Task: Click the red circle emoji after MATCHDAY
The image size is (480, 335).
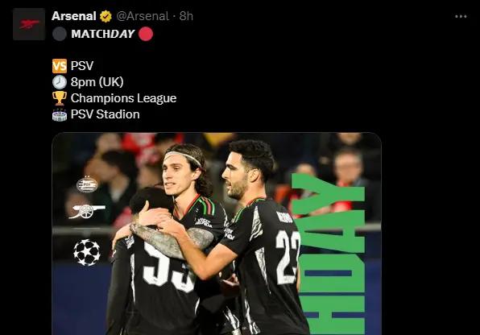Action: click(146, 34)
